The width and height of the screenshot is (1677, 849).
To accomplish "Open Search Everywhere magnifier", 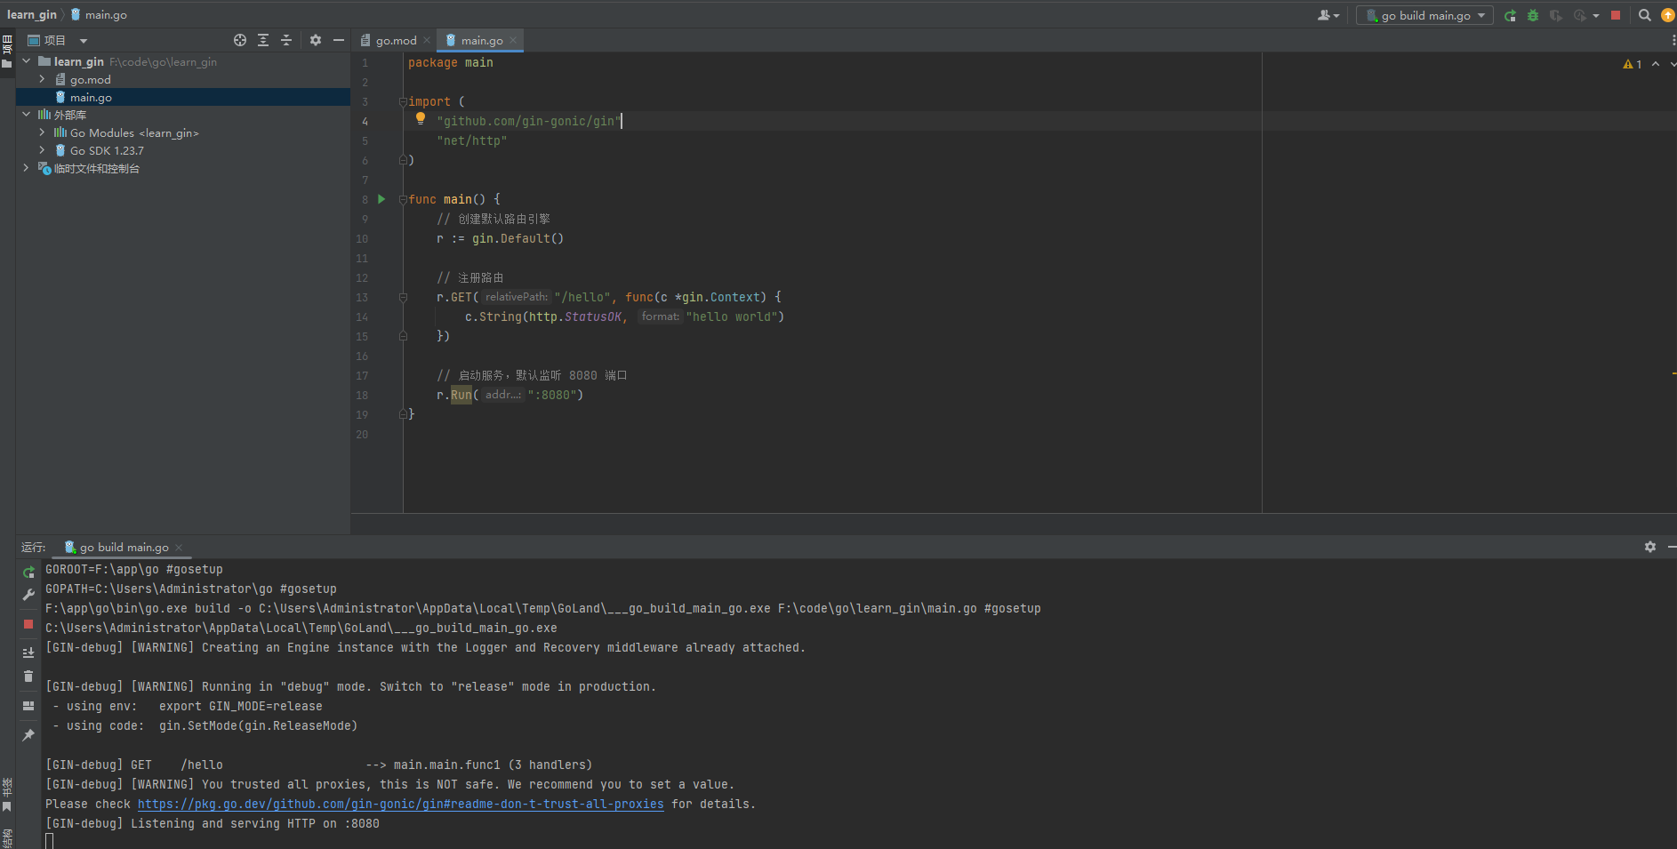I will tap(1645, 15).
